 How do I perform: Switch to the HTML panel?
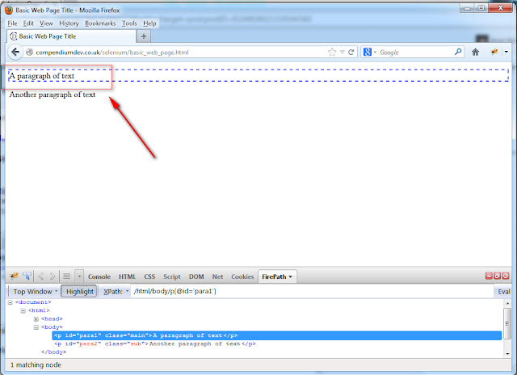coord(127,276)
